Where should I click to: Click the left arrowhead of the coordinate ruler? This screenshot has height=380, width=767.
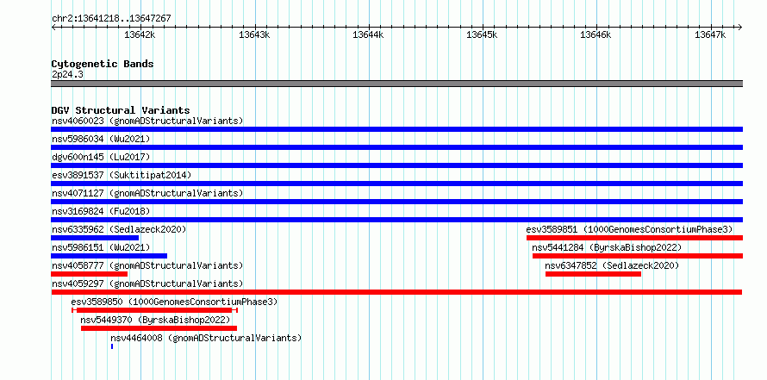point(53,27)
